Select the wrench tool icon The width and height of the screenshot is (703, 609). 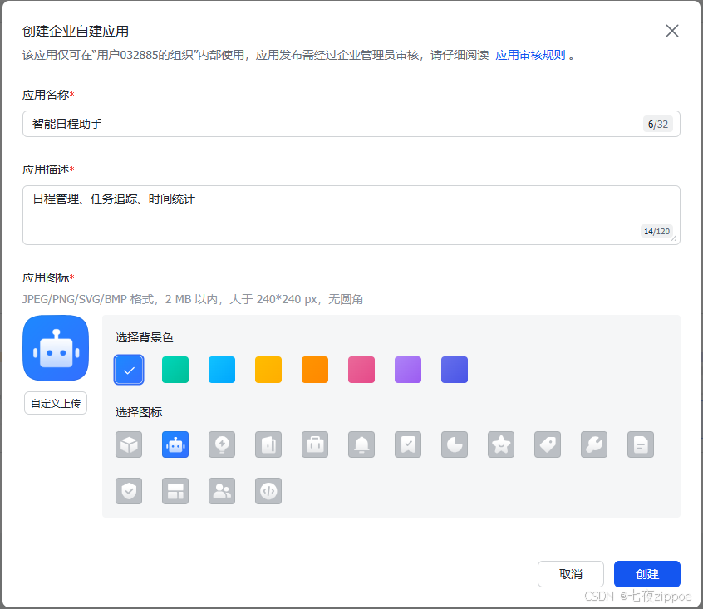(594, 444)
